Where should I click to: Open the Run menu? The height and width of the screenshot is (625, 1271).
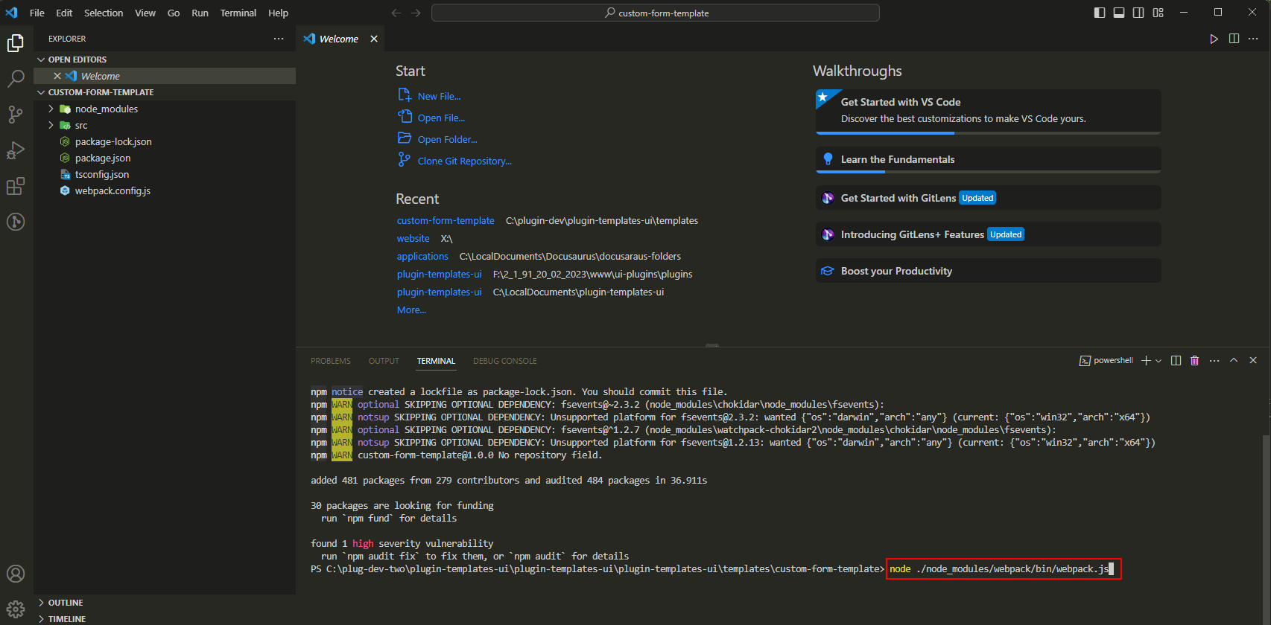point(200,13)
